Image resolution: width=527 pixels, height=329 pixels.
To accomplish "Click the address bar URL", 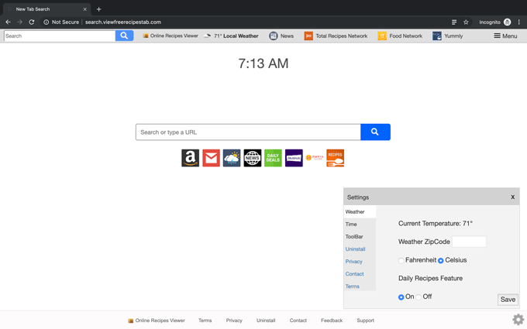I will tap(123, 22).
